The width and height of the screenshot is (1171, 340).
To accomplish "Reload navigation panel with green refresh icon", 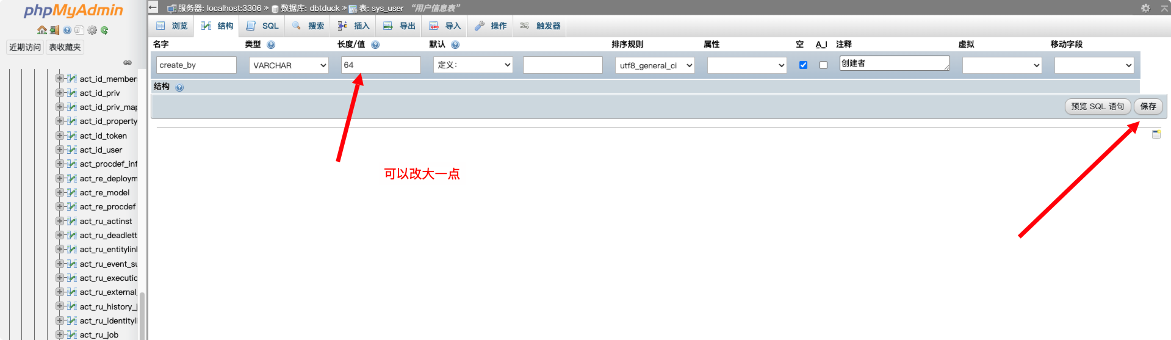I will point(104,30).
